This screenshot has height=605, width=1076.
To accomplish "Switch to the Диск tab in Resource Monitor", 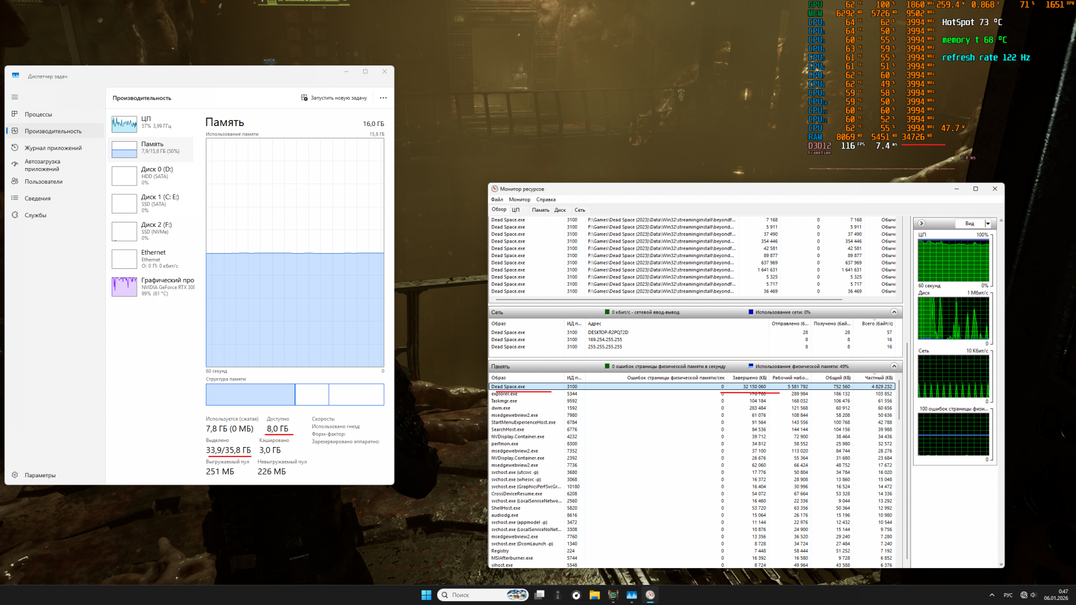I will 560,210.
